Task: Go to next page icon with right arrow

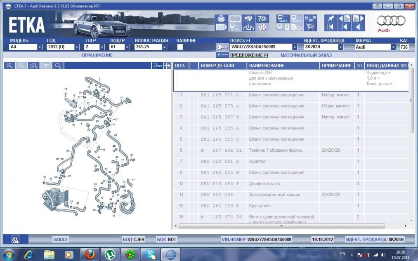Action: click(358, 19)
